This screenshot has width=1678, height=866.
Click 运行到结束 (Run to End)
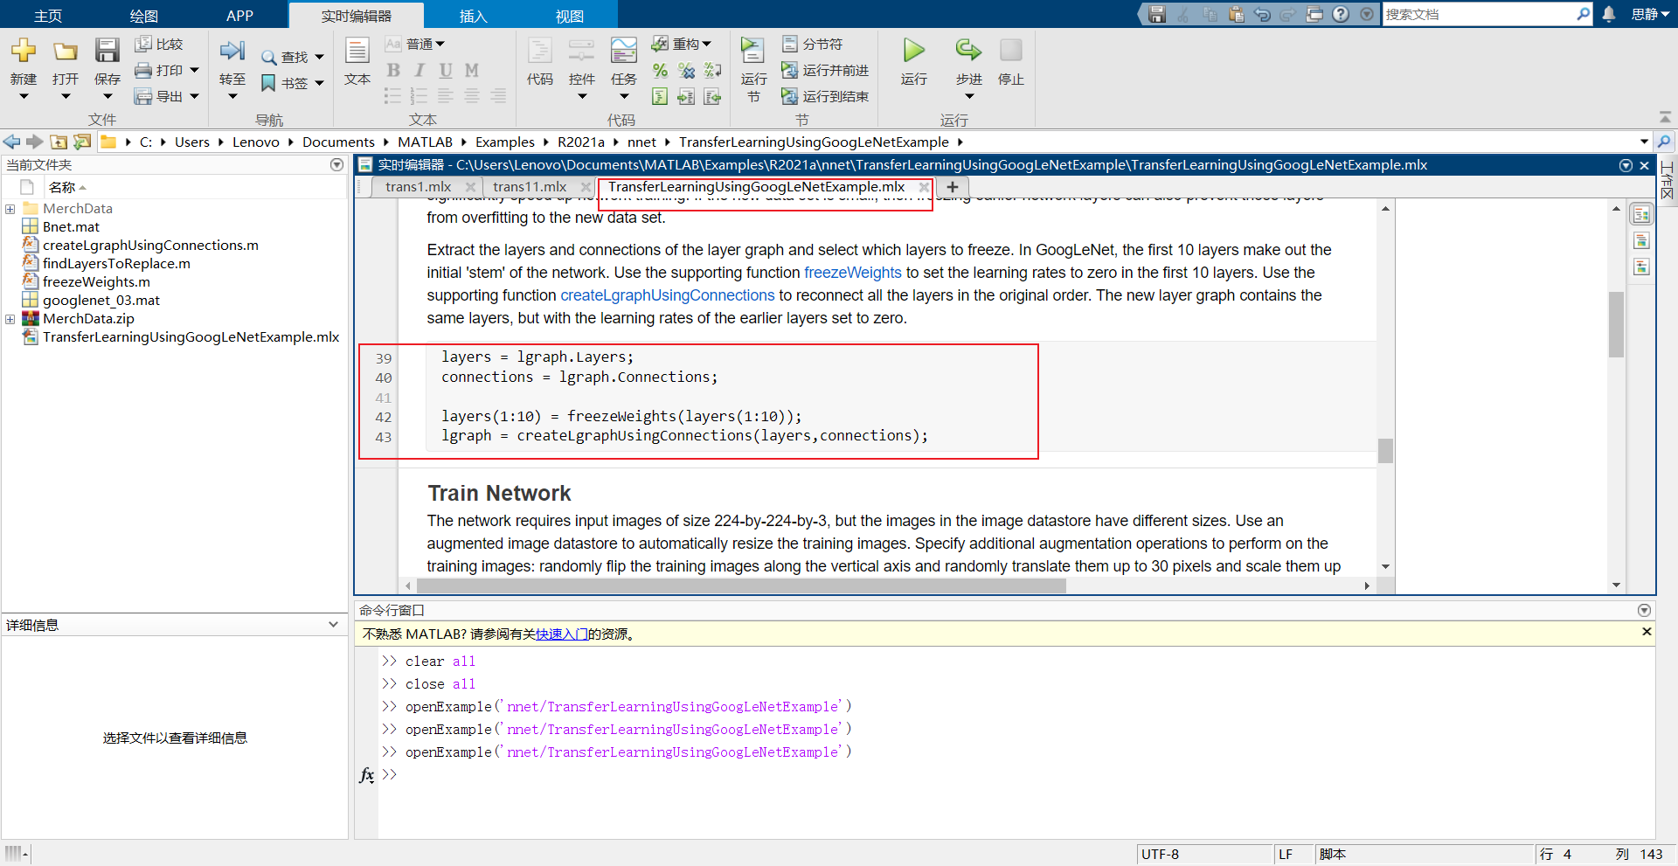(x=825, y=96)
